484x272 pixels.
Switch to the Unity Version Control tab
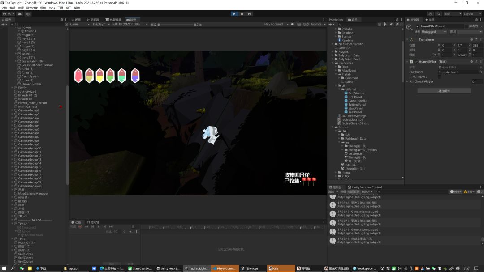[x=365, y=187]
